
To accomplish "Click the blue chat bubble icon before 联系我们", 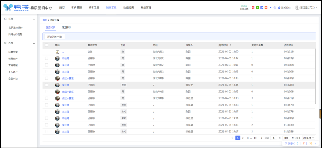I will (x=279, y=7).
